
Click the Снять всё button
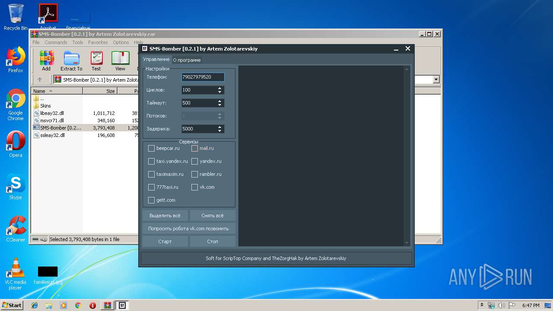213,216
